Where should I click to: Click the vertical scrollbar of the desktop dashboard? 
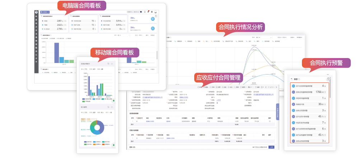coord(157,56)
